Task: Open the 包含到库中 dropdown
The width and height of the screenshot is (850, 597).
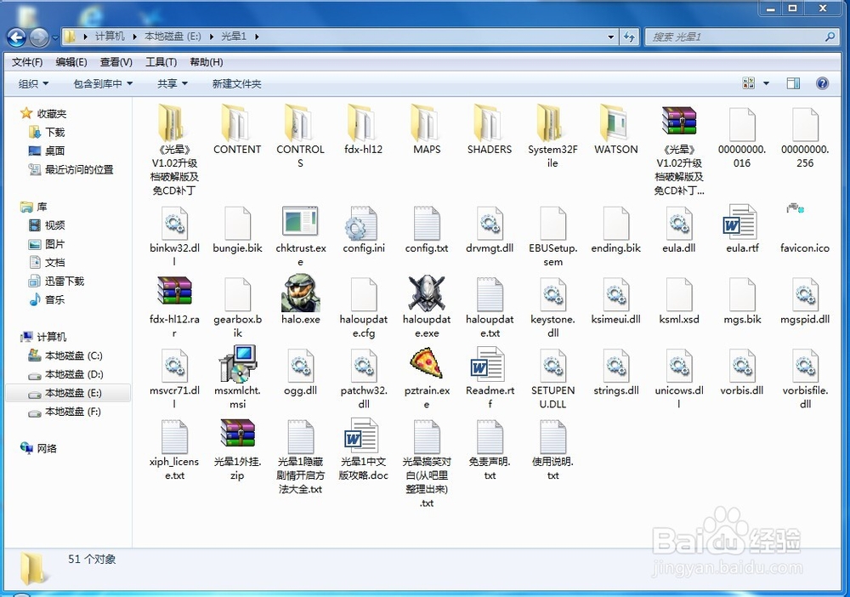Action: pyautogui.click(x=103, y=83)
